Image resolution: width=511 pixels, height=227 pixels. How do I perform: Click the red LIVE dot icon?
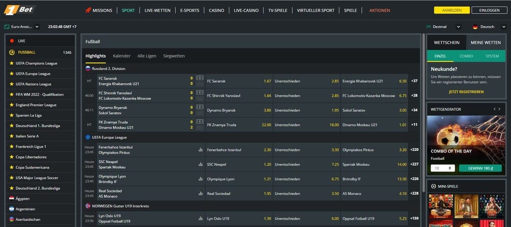click(12, 41)
